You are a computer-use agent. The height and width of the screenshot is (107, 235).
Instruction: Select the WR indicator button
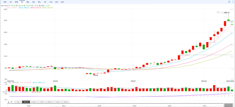pos(58,102)
